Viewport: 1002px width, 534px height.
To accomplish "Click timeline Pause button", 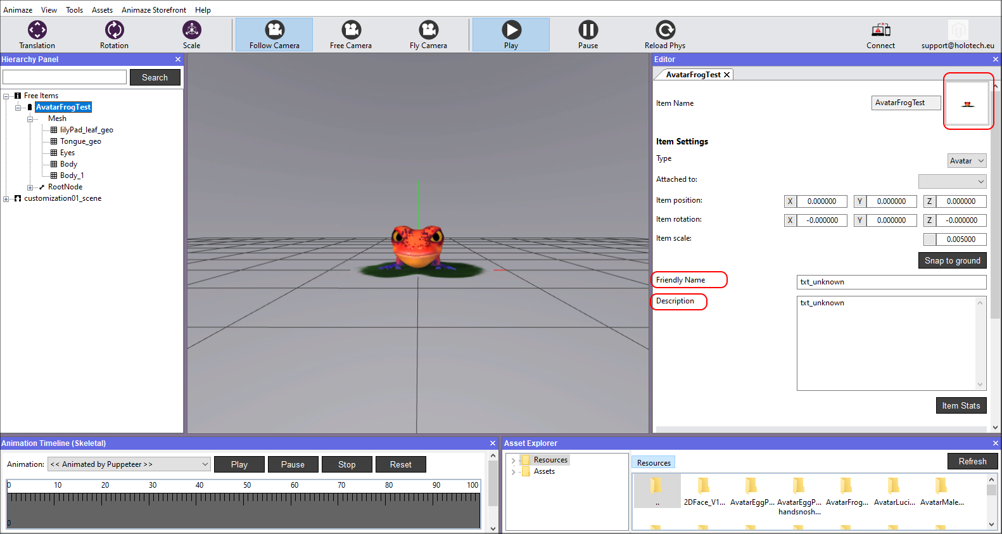I will 293,464.
